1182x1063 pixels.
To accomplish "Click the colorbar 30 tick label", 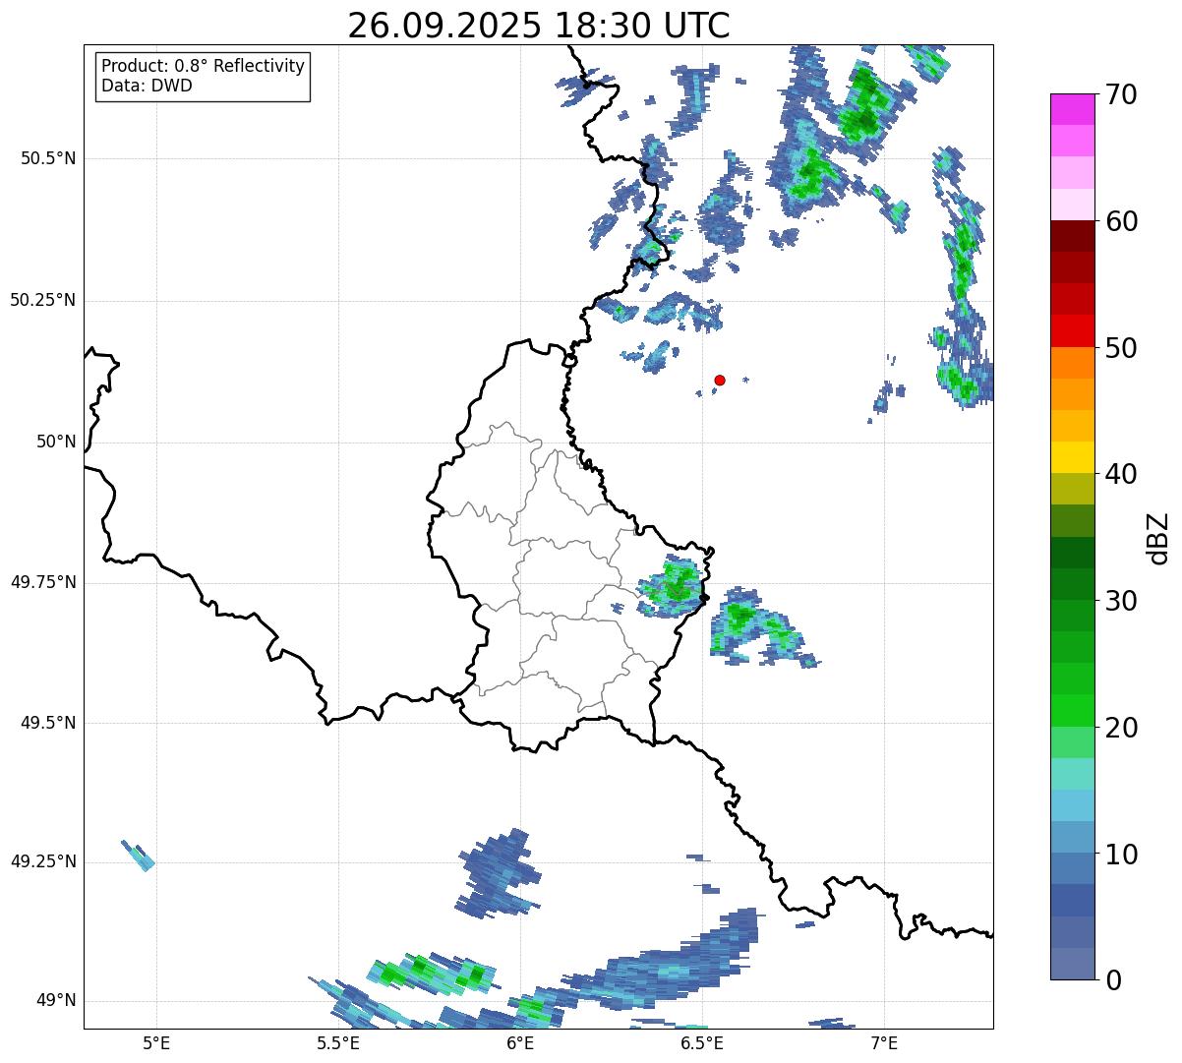I will pyautogui.click(x=1121, y=601).
